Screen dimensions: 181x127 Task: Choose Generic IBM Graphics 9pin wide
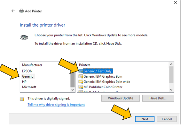click(x=107, y=82)
